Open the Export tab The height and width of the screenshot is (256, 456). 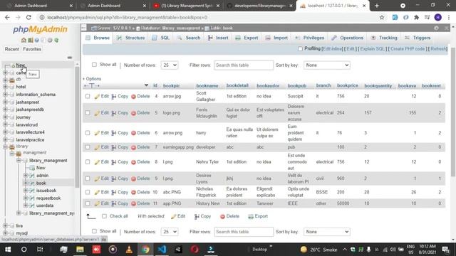tap(247, 38)
